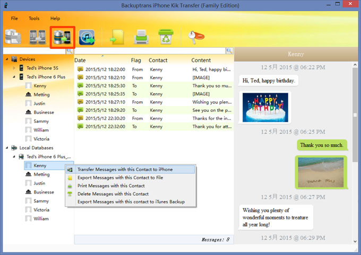Screen dimensions: 361x255
Task: Select Metting under Local Databases
Action: click(x=41, y=174)
